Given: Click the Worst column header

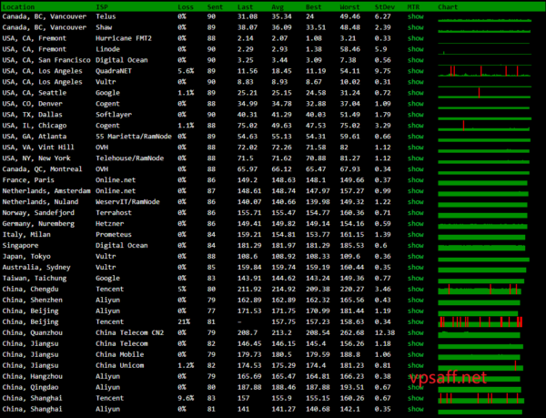Looking at the screenshot, I should pos(349,7).
